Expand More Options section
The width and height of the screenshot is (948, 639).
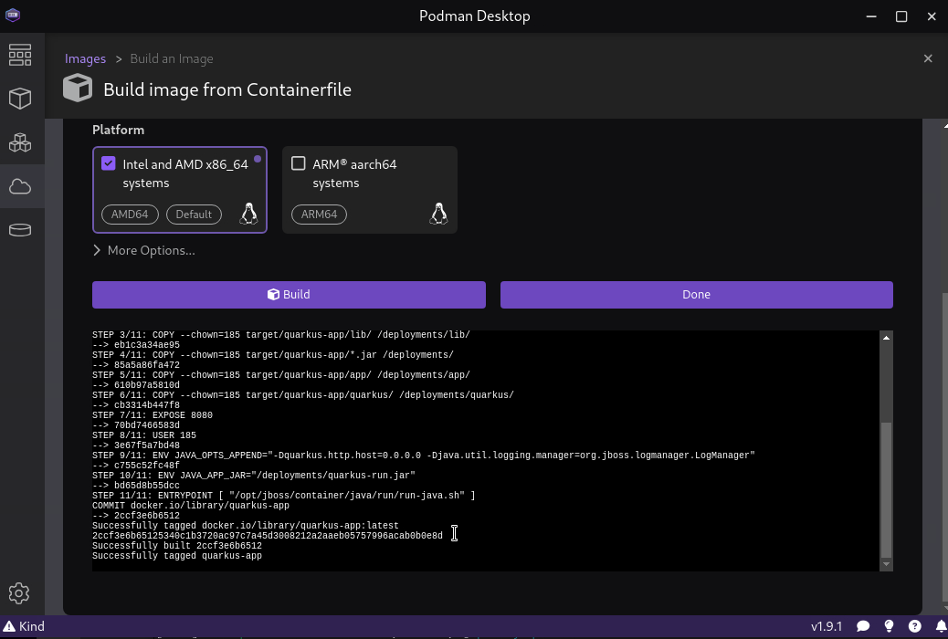point(144,250)
